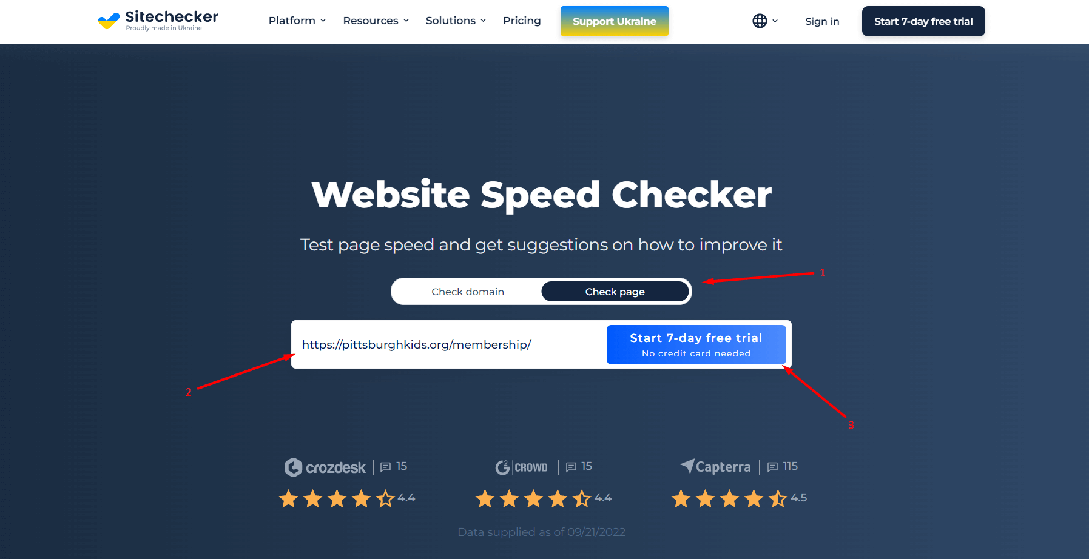The image size is (1089, 559).
Task: Switch to Check domain mode
Action: 468,292
